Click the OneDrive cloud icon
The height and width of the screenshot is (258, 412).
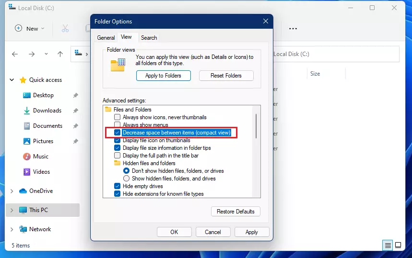pyautogui.click(x=23, y=191)
